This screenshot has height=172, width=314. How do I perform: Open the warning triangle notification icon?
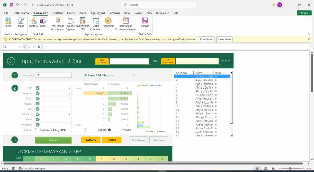coord(274,5)
